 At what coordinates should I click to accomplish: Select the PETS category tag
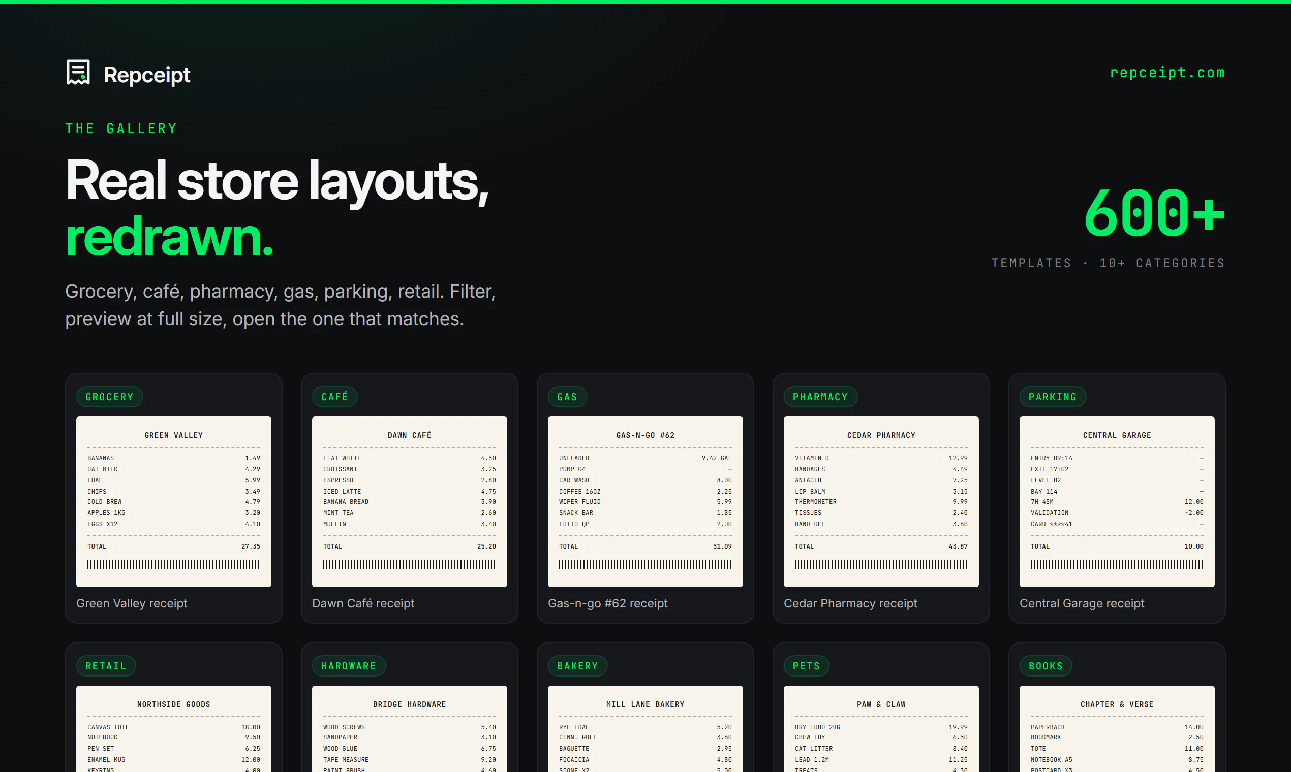click(x=806, y=666)
